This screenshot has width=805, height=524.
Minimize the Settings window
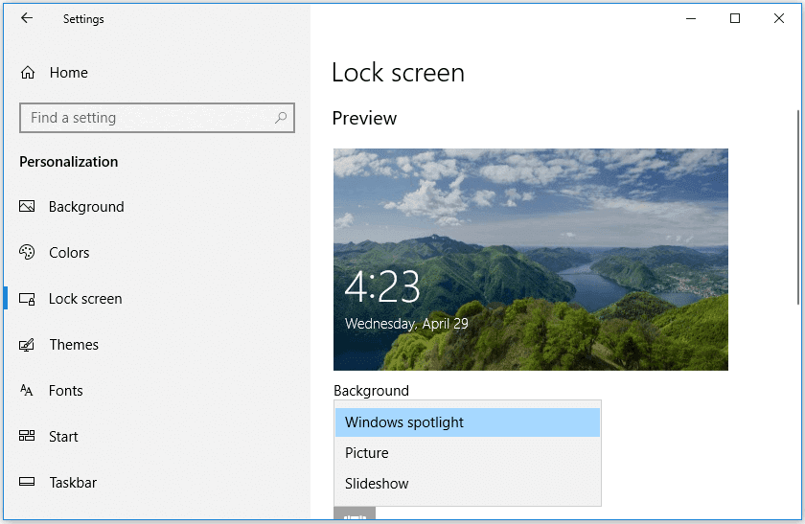691,18
